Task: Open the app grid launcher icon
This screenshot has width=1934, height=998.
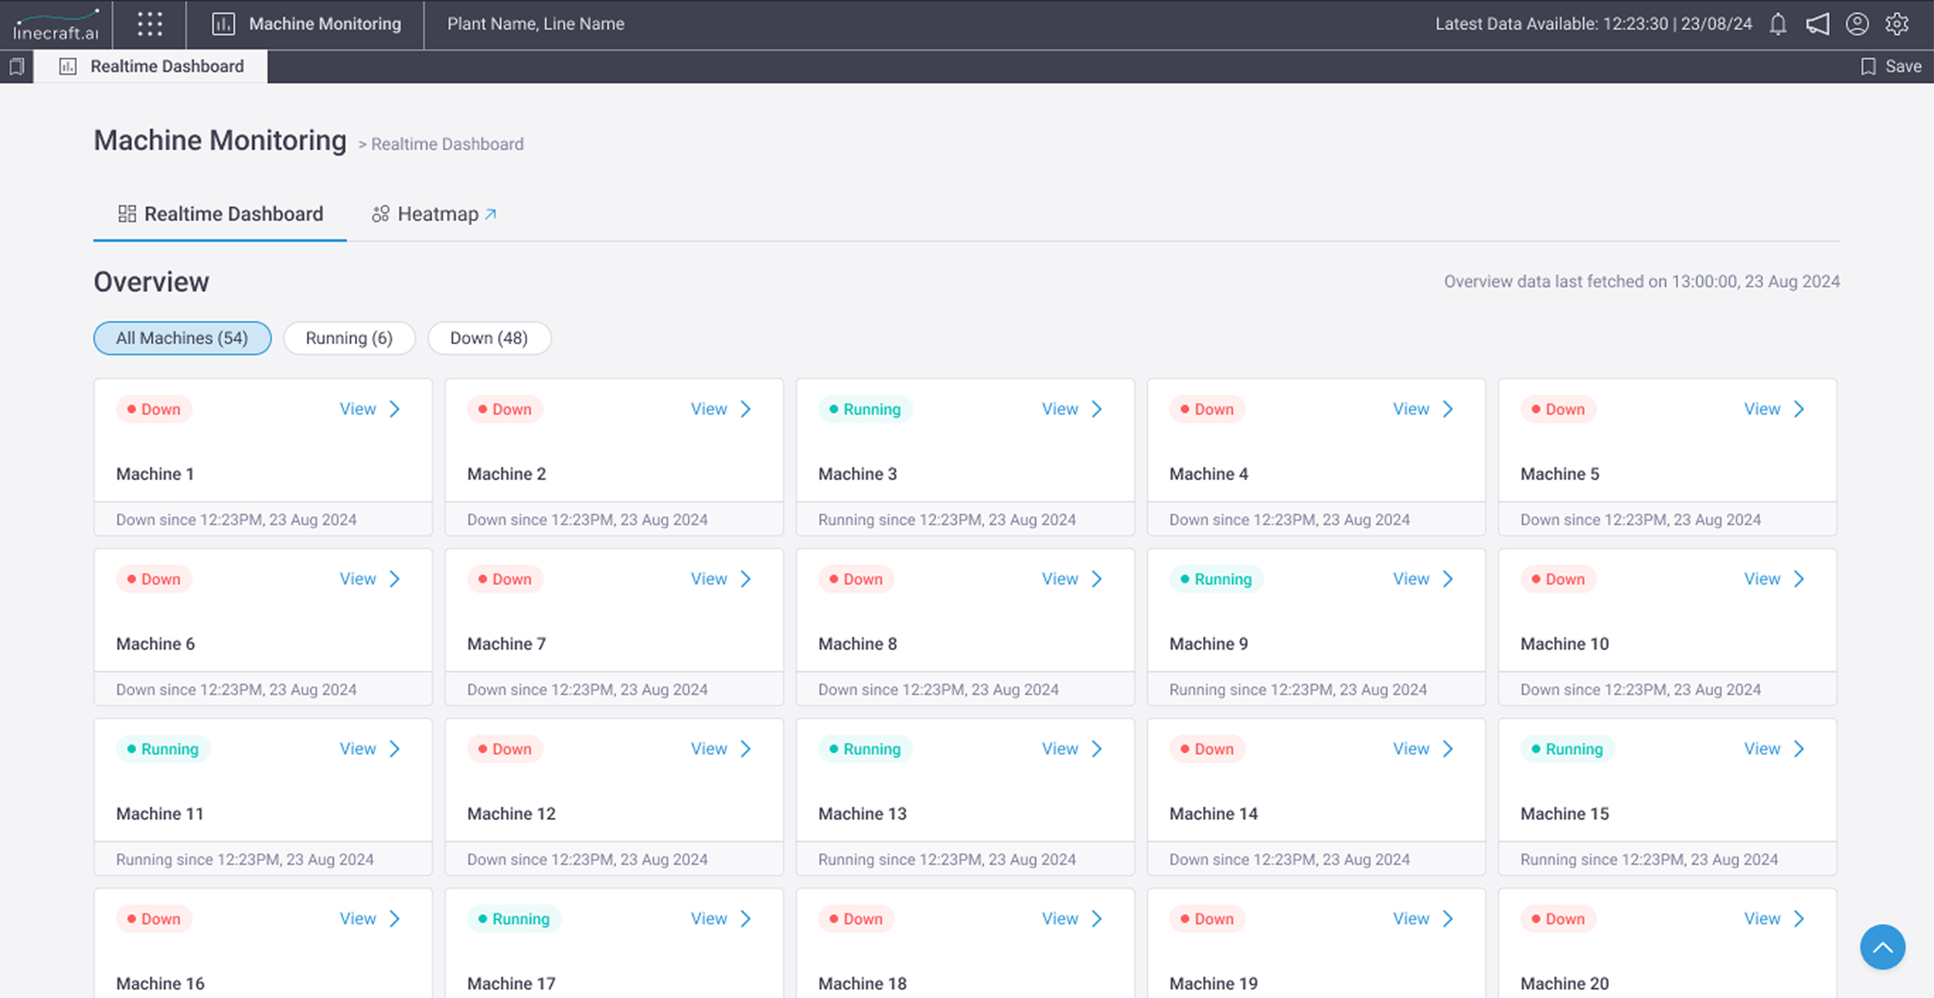Action: tap(149, 24)
